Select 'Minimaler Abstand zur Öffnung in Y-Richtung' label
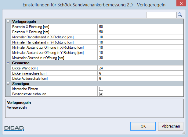Viewport: 188px width, 137px height. tap(48, 53)
